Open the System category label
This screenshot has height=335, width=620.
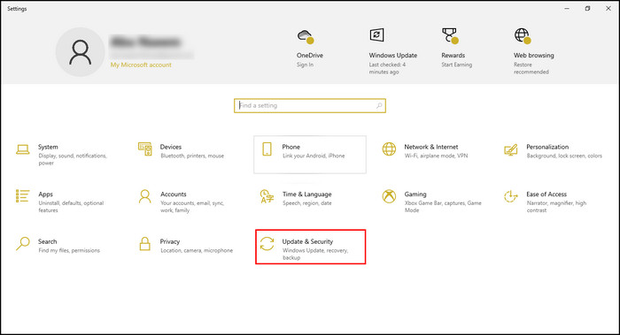(x=48, y=147)
